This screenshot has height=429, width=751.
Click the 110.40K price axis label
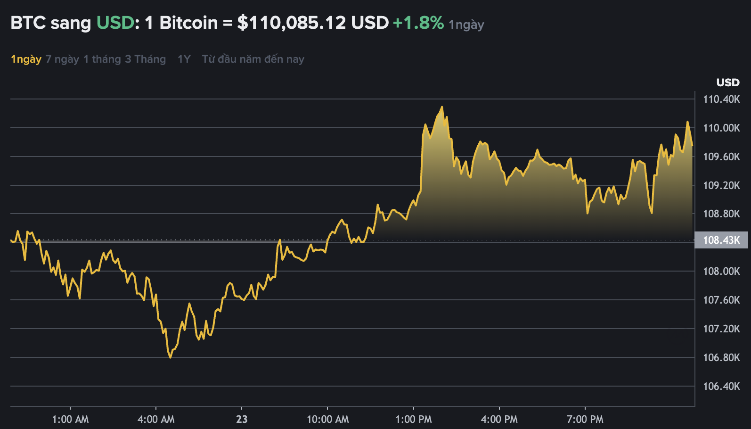[721, 99]
